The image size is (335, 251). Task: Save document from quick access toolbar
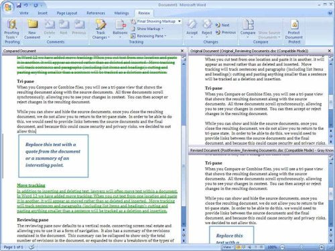[x=19, y=5]
